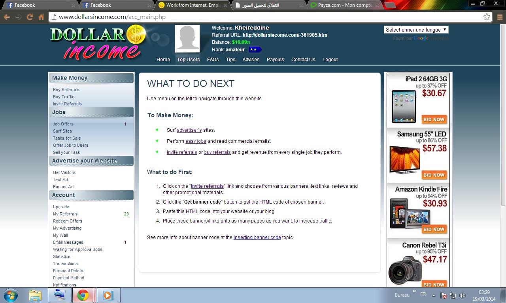Go to the Advises page
506x303 pixels.
click(251, 60)
